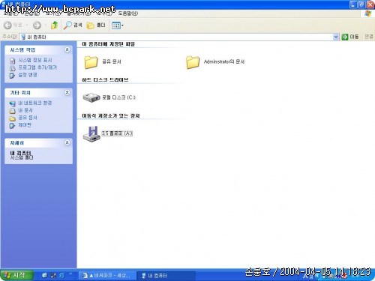Click the 내 컴퓨터 taskbar button
The width and height of the screenshot is (375, 281).
(166, 276)
